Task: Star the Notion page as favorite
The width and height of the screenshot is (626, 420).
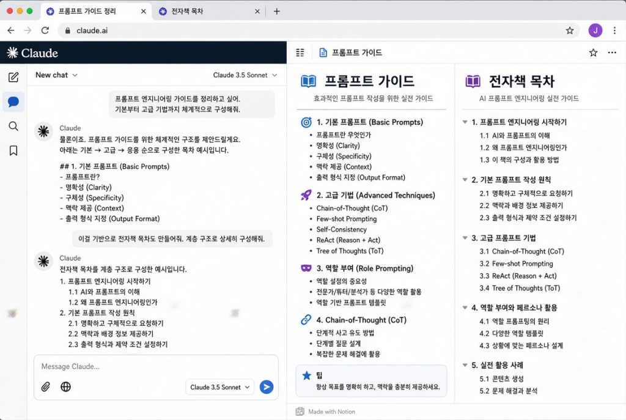Action: (x=593, y=53)
